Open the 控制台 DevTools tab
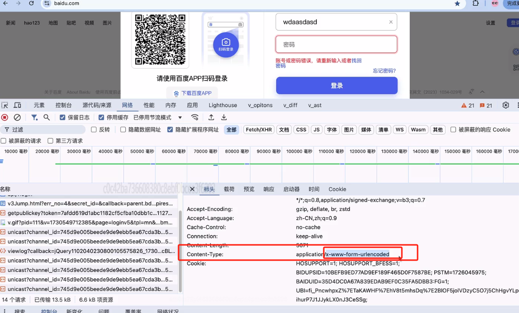Image resolution: width=519 pixels, height=313 pixels. (x=63, y=105)
